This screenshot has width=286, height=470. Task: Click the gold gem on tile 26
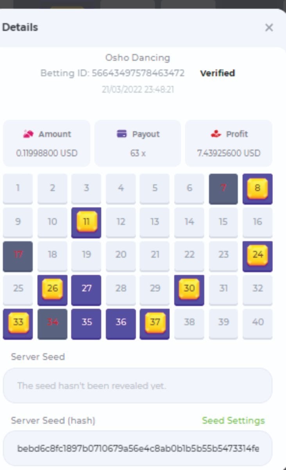click(52, 289)
